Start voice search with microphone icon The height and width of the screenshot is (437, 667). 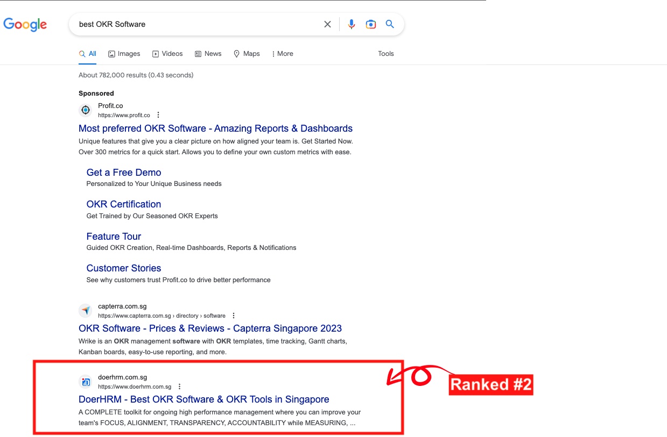[352, 24]
